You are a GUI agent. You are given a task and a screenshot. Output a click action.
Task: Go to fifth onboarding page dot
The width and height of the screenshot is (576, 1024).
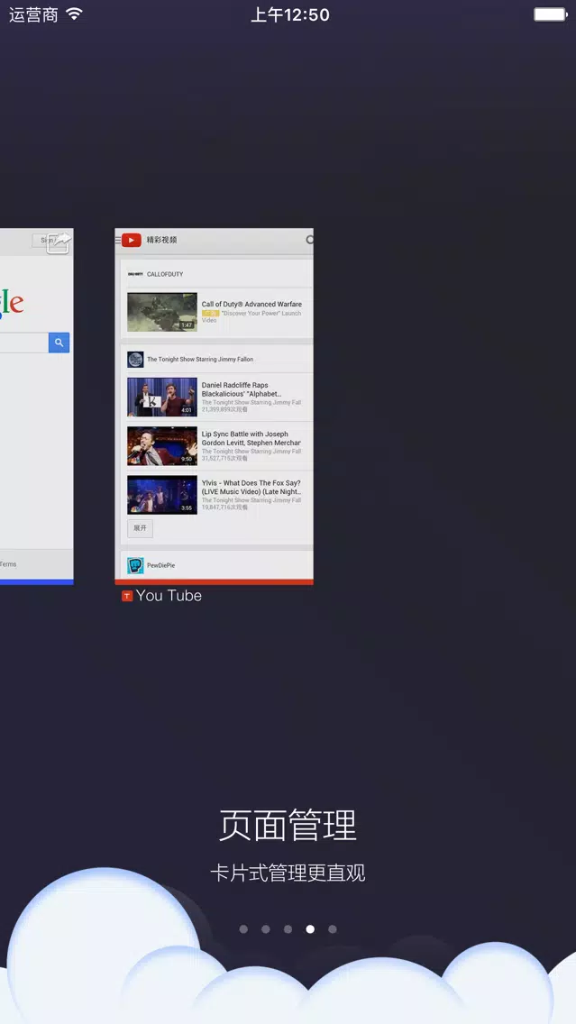pyautogui.click(x=333, y=928)
